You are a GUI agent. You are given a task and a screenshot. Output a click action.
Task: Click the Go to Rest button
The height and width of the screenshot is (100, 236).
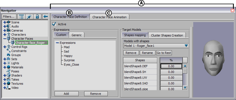pos(164,53)
